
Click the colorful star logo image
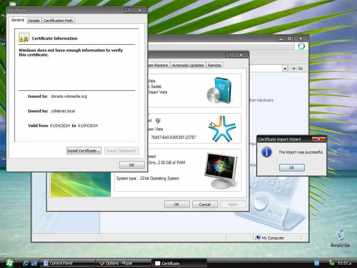[x=222, y=129]
